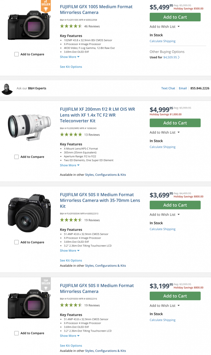
Task: Click the B&H expert avatar photo
Action: [x=7, y=89]
